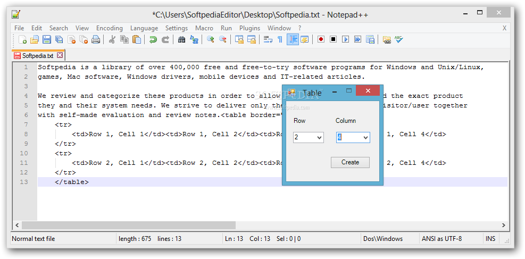The width and height of the screenshot is (525, 259).
Task: Click the horizontal scrollbar thumb
Action: (129, 225)
